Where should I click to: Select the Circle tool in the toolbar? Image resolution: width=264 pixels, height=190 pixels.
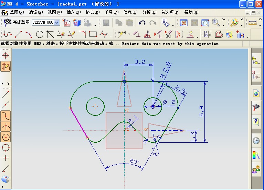(x=40, y=34)
